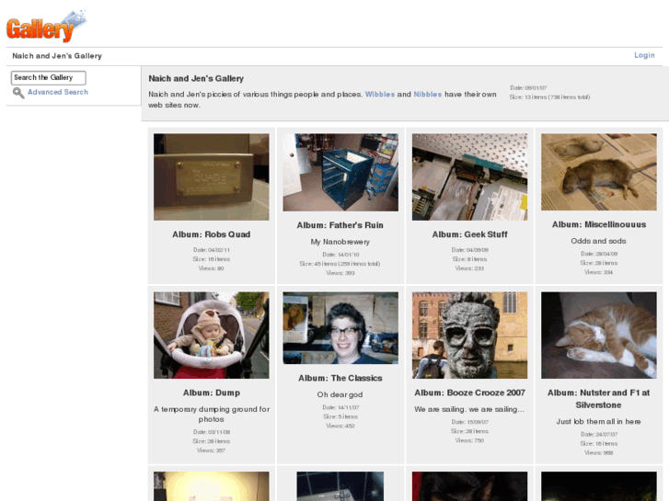The width and height of the screenshot is (669, 501).
Task: Open the Booze Crooze 2007 thumbnail
Action: (x=469, y=336)
